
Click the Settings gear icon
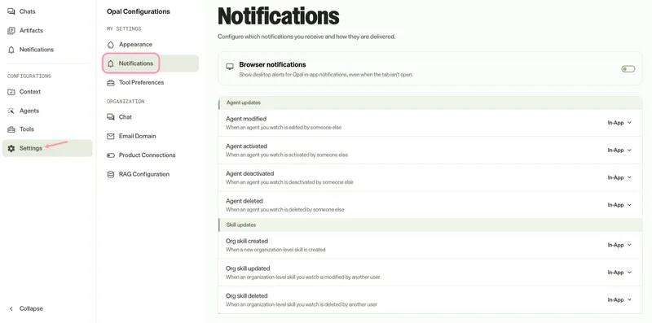[x=11, y=148]
